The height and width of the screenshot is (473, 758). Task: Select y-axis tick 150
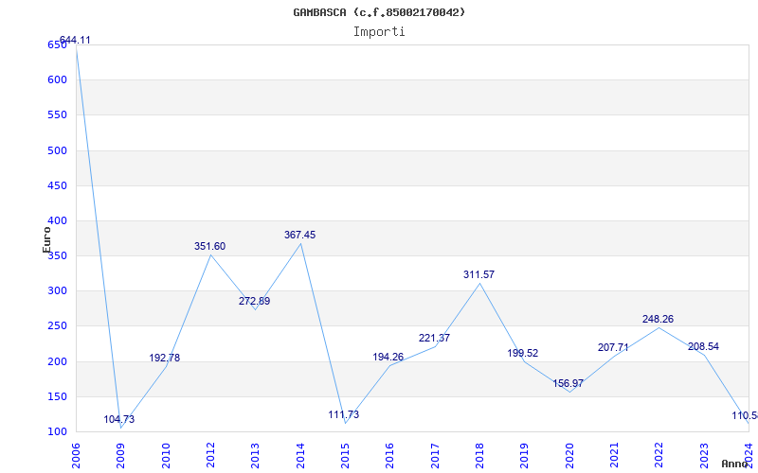[57, 396]
